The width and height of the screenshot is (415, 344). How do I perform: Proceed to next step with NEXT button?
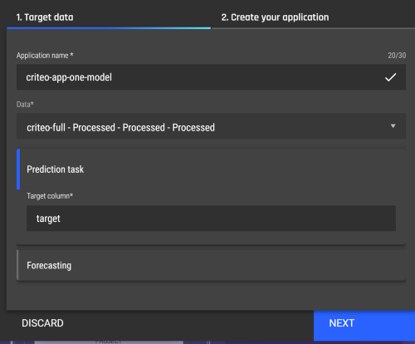point(364,325)
